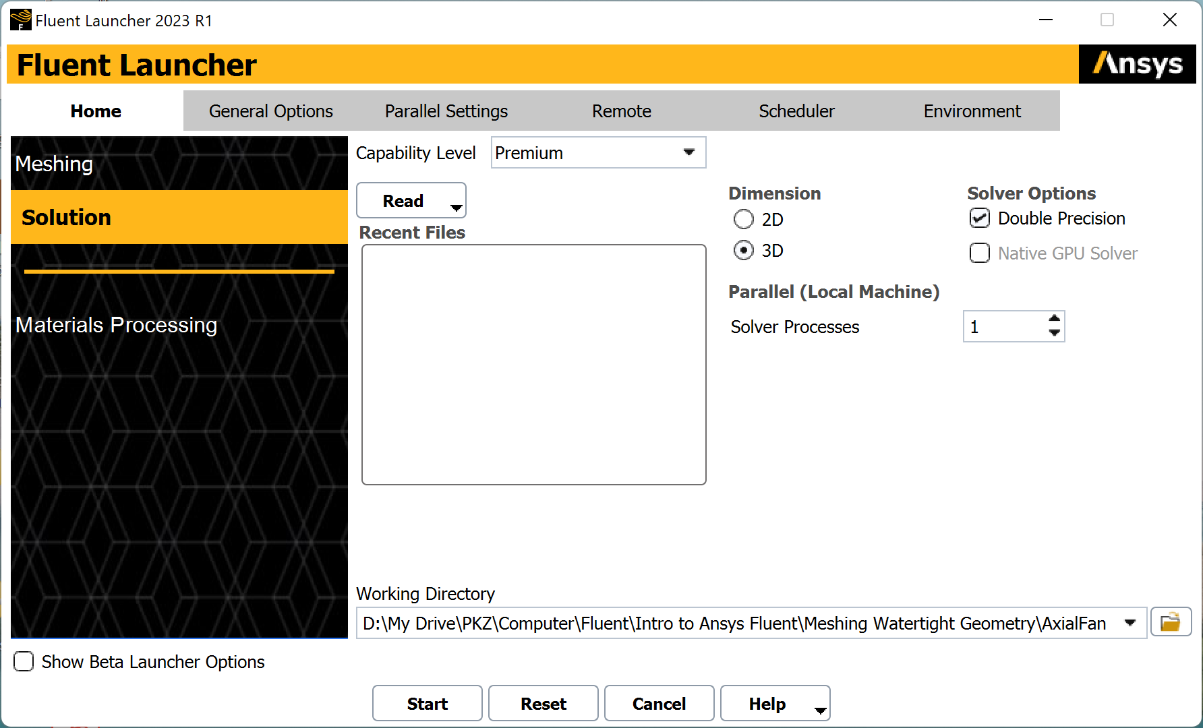Expand the Working Directory path dropdown
This screenshot has width=1203, height=728.
[x=1130, y=623]
